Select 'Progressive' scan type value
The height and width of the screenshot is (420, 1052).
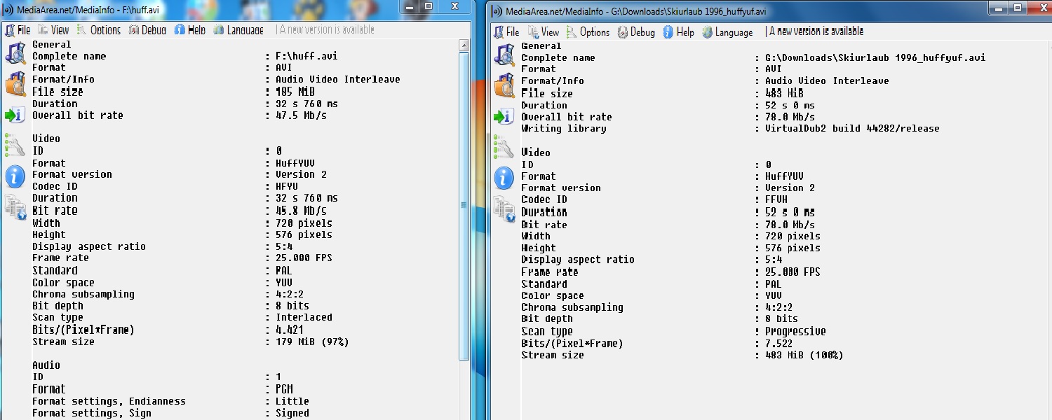pyautogui.click(x=795, y=331)
